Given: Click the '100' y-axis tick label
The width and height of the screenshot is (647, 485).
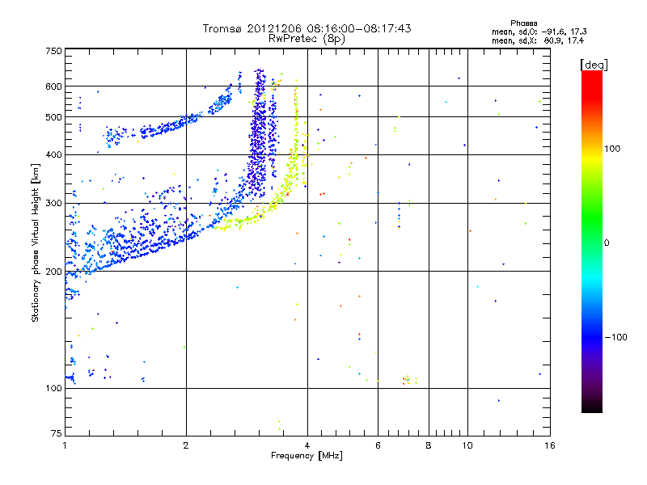Looking at the screenshot, I should 54,389.
